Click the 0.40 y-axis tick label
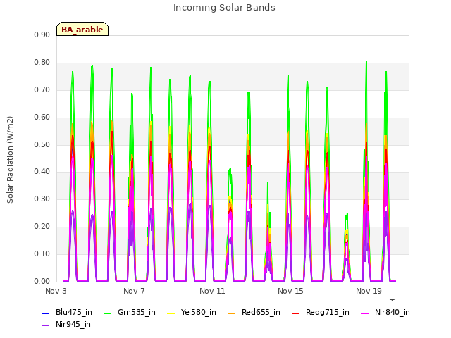The width and height of the screenshot is (451, 338). click(42, 172)
